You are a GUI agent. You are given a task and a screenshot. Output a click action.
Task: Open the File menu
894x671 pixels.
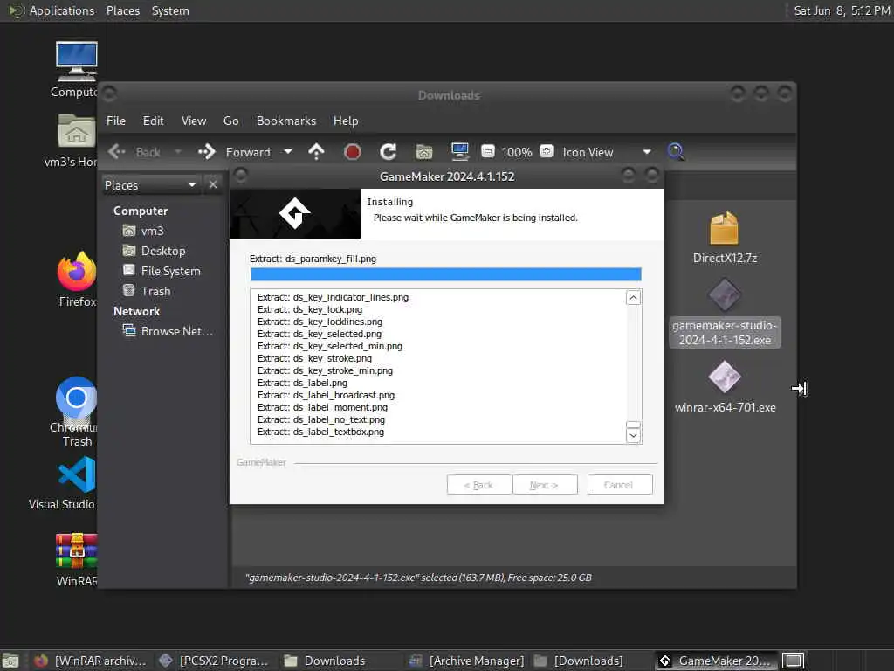(116, 121)
